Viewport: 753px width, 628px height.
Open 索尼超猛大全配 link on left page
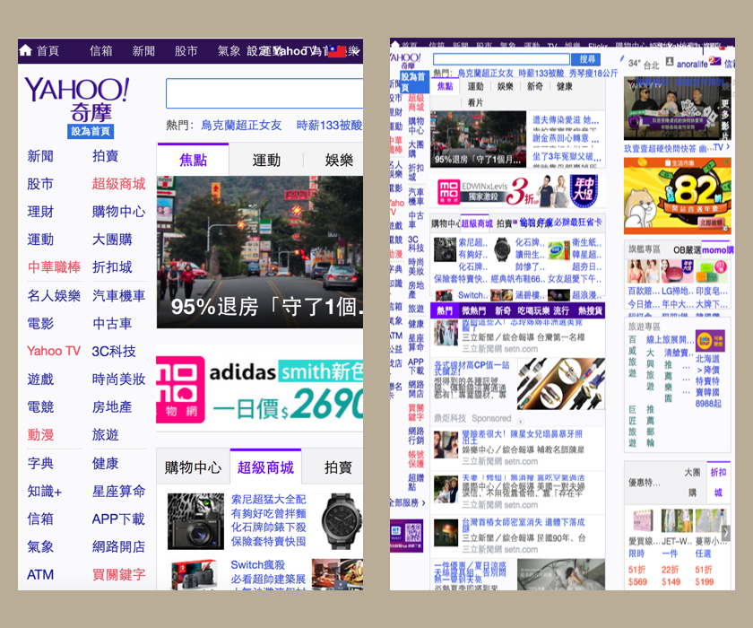tap(268, 500)
